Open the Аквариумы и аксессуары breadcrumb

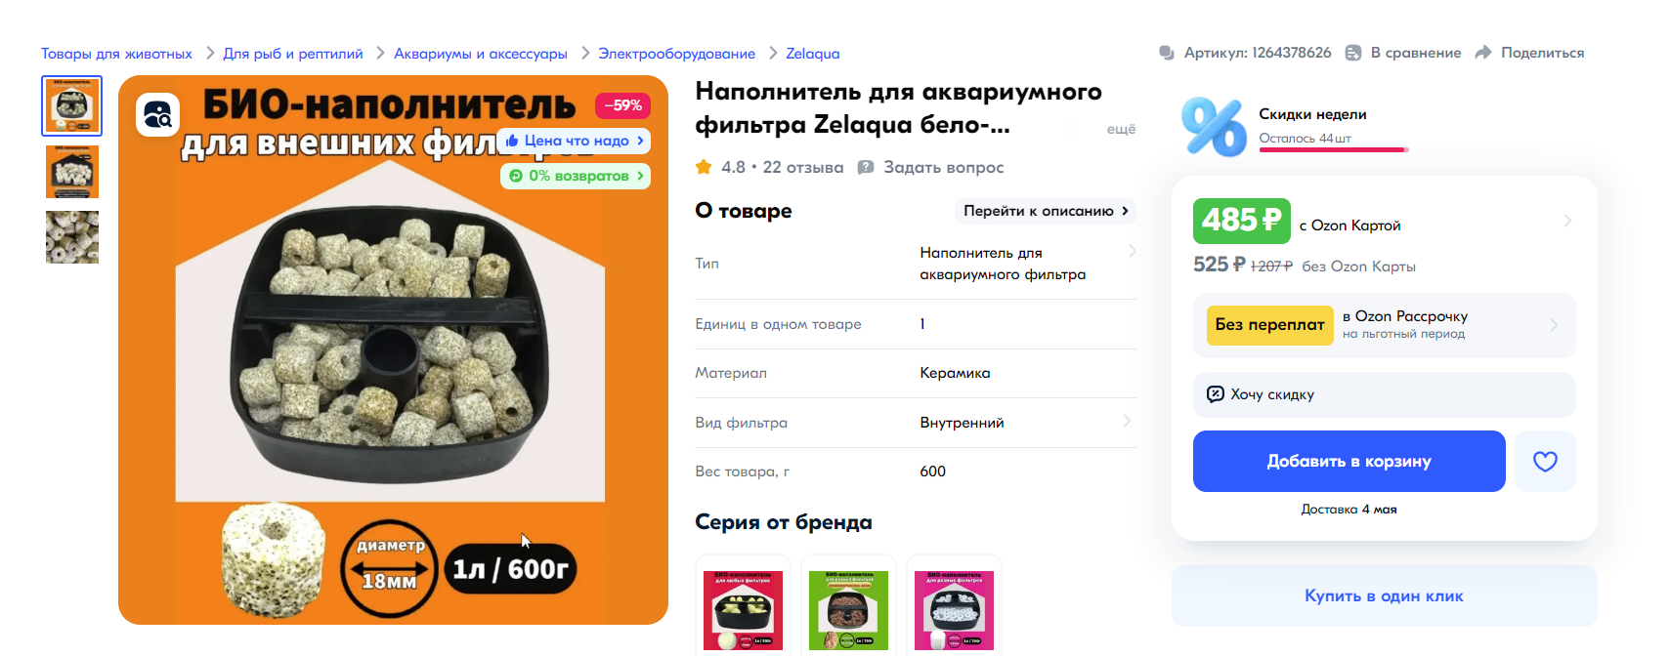[481, 54]
